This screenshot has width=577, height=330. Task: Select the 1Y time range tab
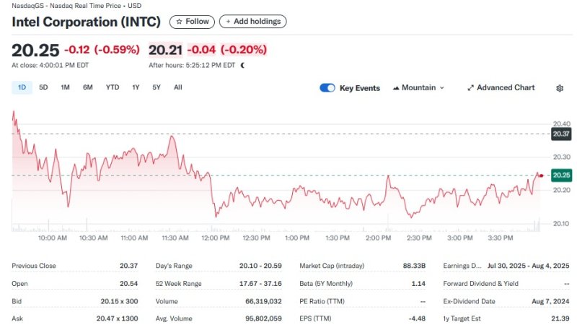click(136, 87)
